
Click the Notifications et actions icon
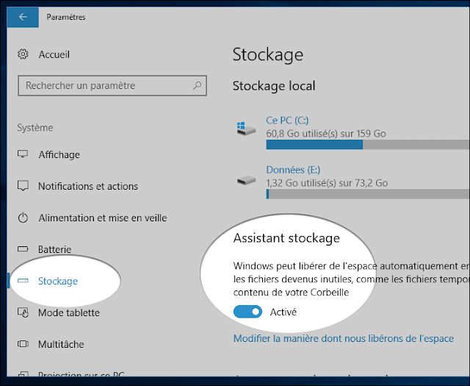pos(23,186)
